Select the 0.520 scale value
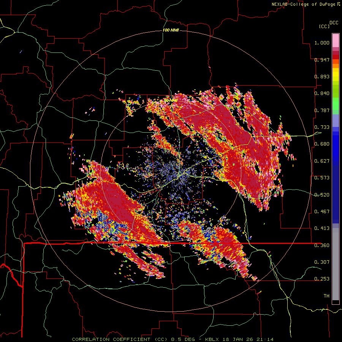Screen dimensions: 342x342 tap(322, 195)
